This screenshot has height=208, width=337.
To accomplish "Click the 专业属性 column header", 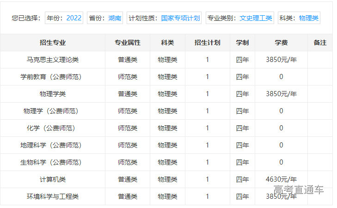I will 128,43.
